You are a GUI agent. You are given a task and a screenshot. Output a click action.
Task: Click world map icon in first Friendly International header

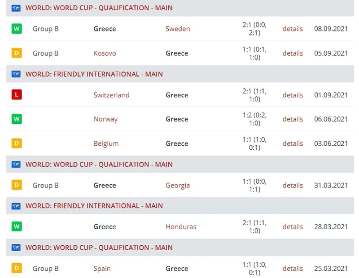[x=16, y=74]
